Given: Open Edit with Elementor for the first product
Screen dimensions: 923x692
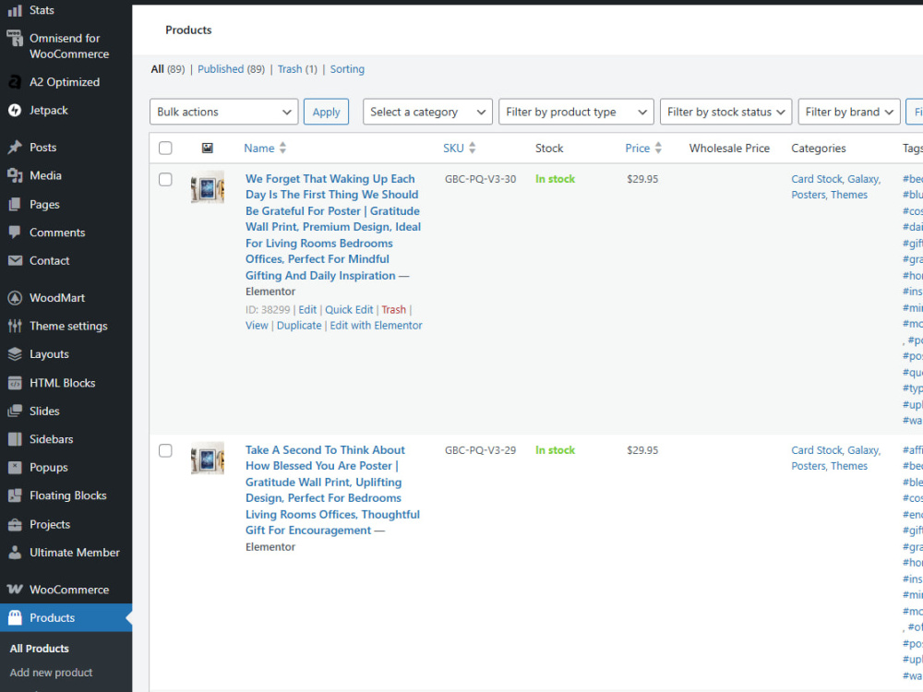Looking at the screenshot, I should [x=376, y=325].
